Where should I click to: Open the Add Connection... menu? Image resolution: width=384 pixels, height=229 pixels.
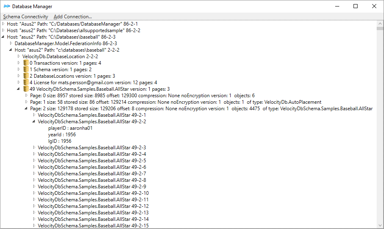pyautogui.click(x=73, y=17)
